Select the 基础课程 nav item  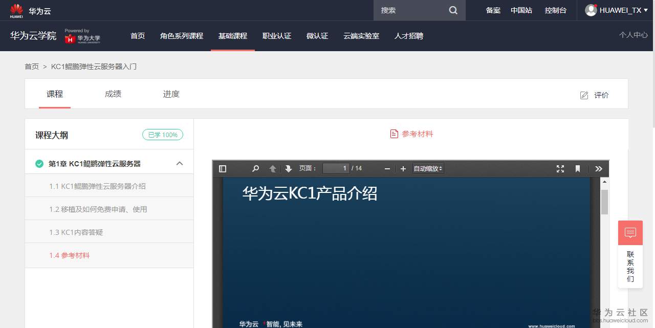coord(233,36)
